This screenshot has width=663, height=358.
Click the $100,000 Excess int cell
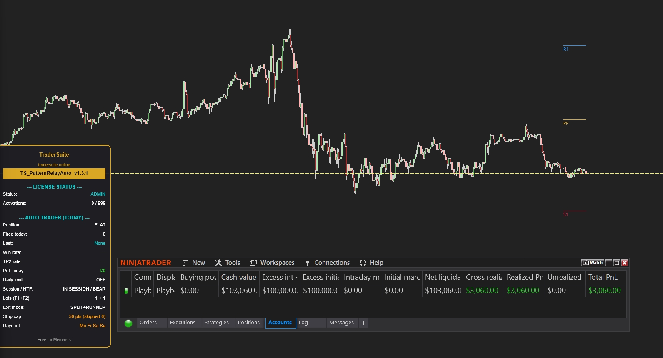pos(280,291)
